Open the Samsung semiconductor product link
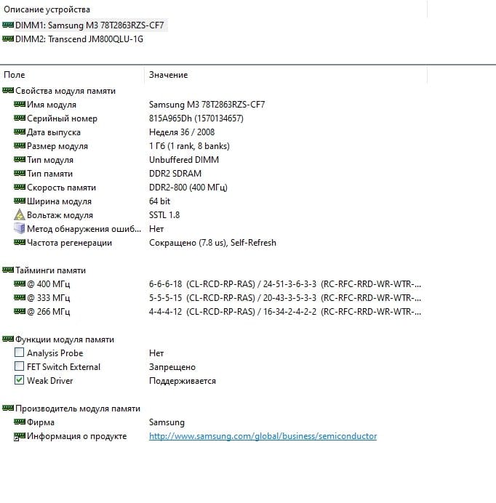This screenshot has width=496, height=503. (x=263, y=436)
